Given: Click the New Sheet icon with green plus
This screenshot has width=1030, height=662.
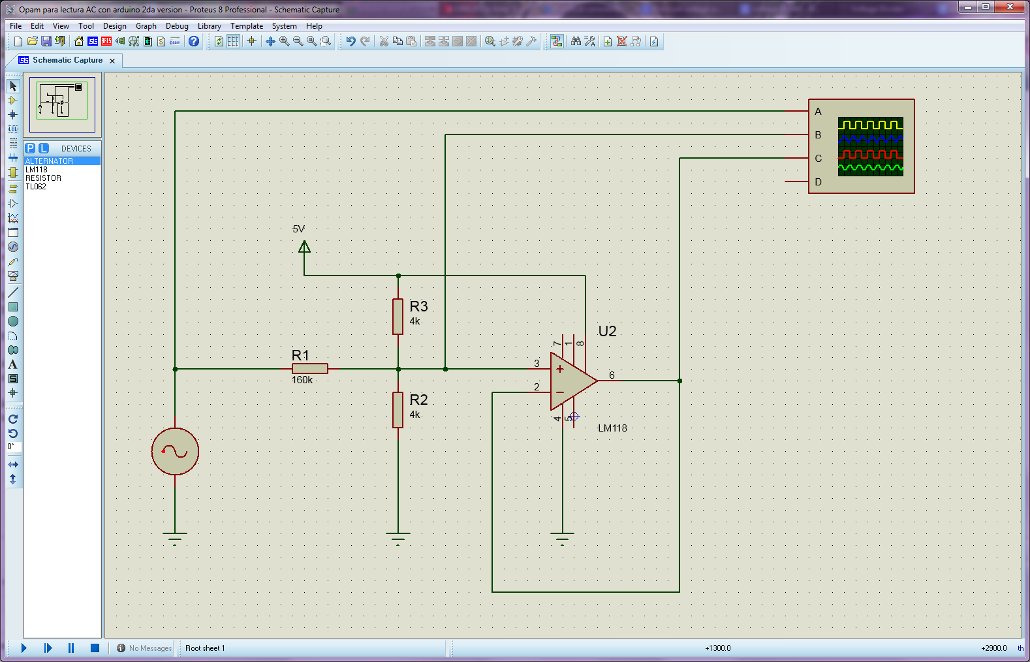Looking at the screenshot, I should point(608,41).
